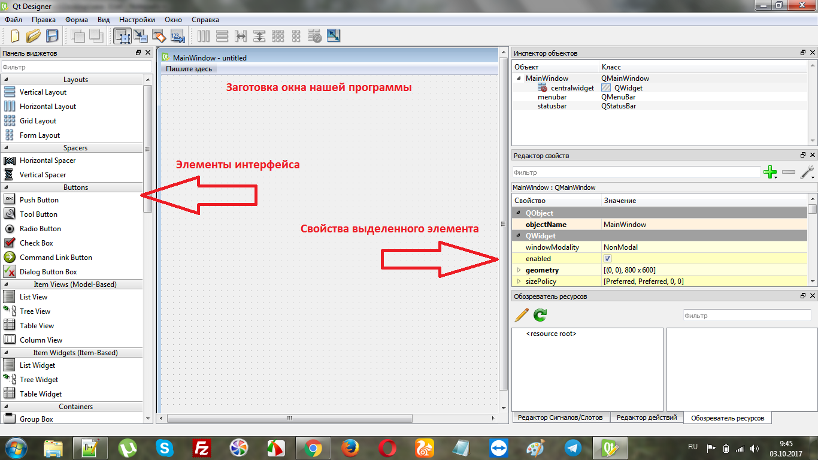Click the green plus add property icon
This screenshot has height=460, width=818.
pyautogui.click(x=770, y=172)
